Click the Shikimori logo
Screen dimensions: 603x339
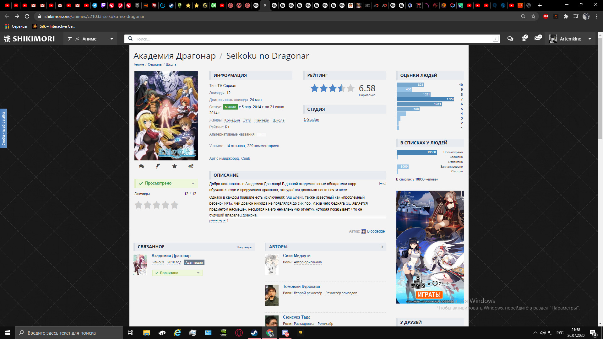pyautogui.click(x=29, y=39)
